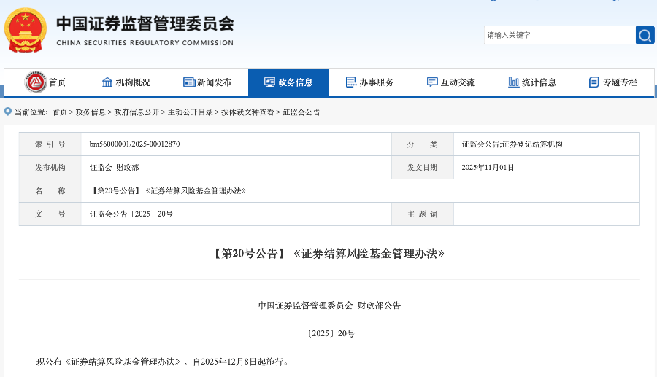Follow the 首页 breadcrumb link
657x377 pixels.
59,112
